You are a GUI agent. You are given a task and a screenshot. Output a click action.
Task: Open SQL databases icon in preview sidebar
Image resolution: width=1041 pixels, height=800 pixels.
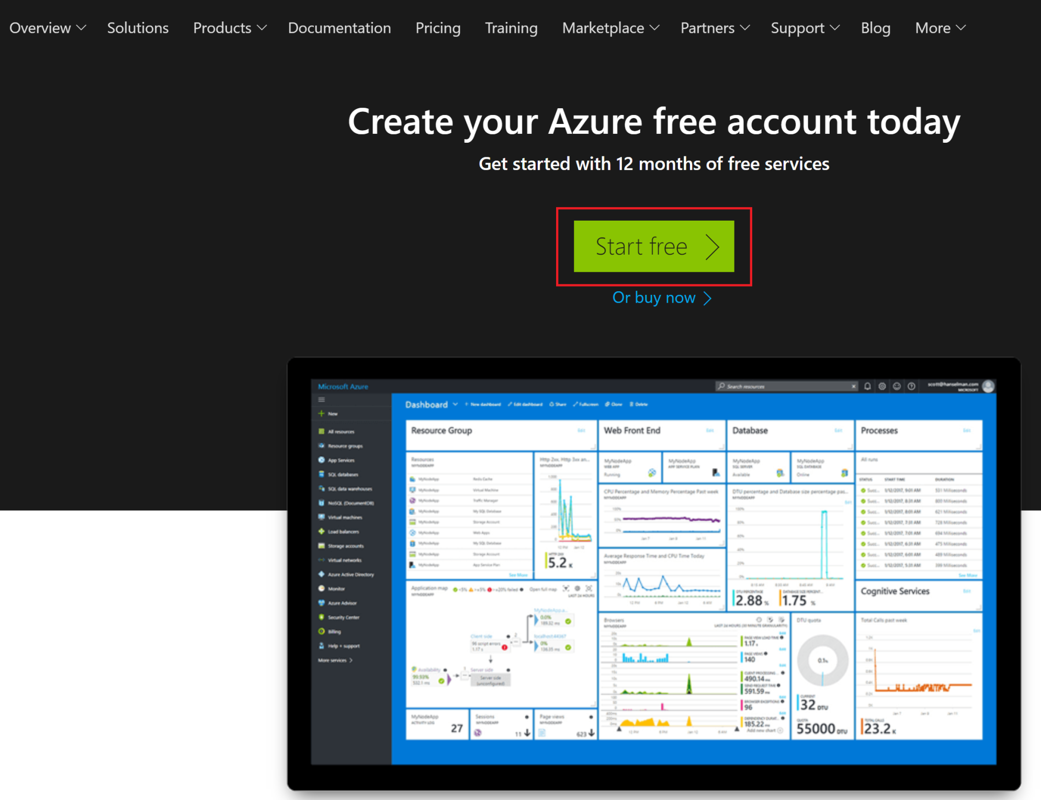coord(322,474)
